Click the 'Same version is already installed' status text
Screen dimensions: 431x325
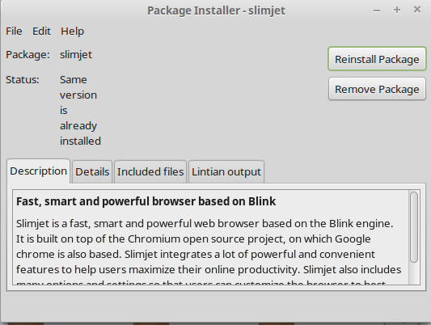click(x=80, y=110)
